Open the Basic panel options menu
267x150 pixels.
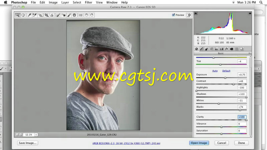pos(249,53)
